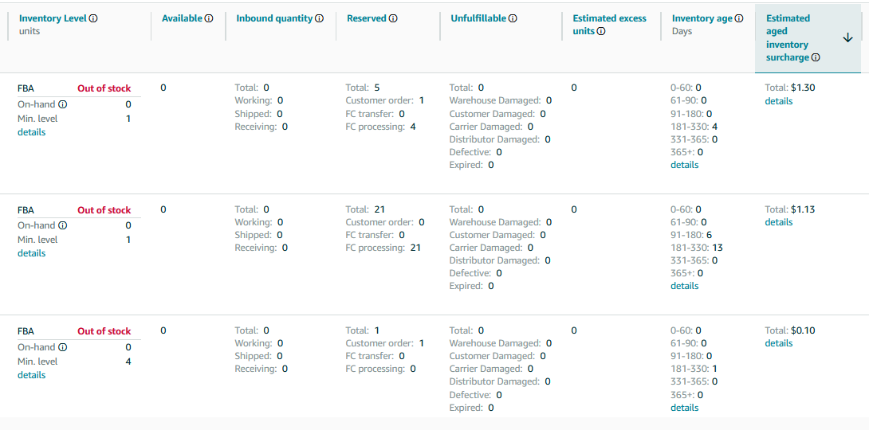Open info icon for Estimated excess units
Viewport: 869px width, 430px height.
point(601,32)
